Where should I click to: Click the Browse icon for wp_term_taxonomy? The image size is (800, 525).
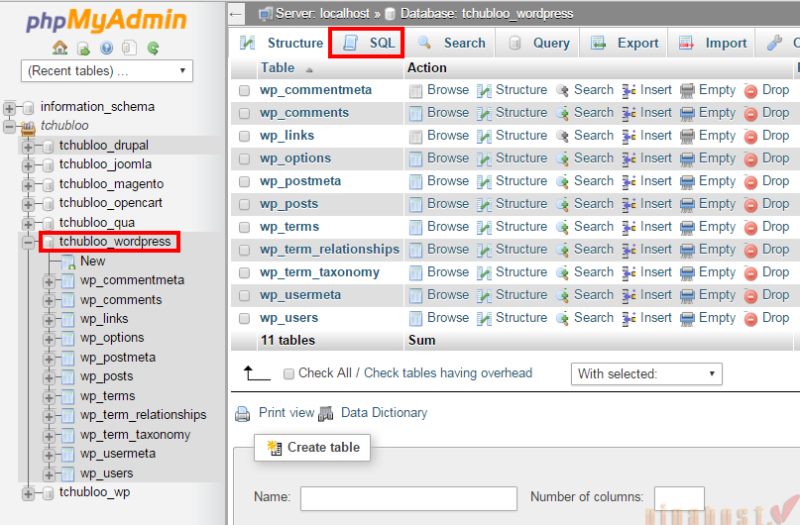pos(415,273)
